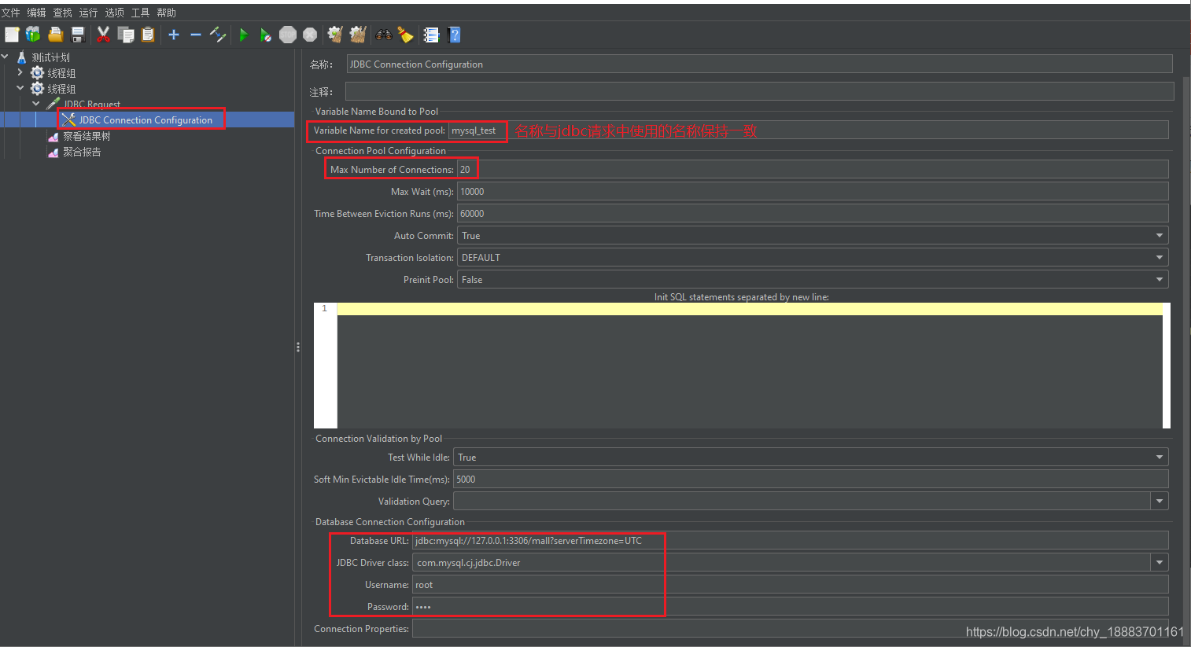Click the Max Wait (ms) field
This screenshot has height=647, width=1191.
813,191
